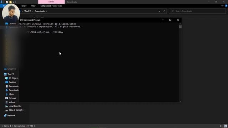Open Documents folder in sidebar
Viewport: 228px width, 128px height.
12,86
